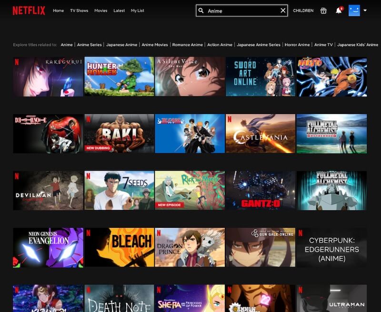381x312 pixels.
Task: Explore the Horror Anime related link
Action: (x=297, y=45)
